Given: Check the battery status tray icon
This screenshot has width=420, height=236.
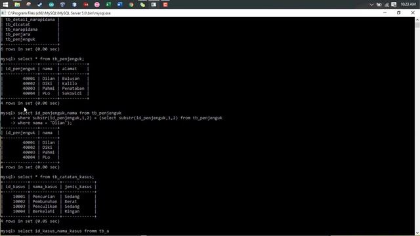Looking at the screenshot, I should pos(379,5).
